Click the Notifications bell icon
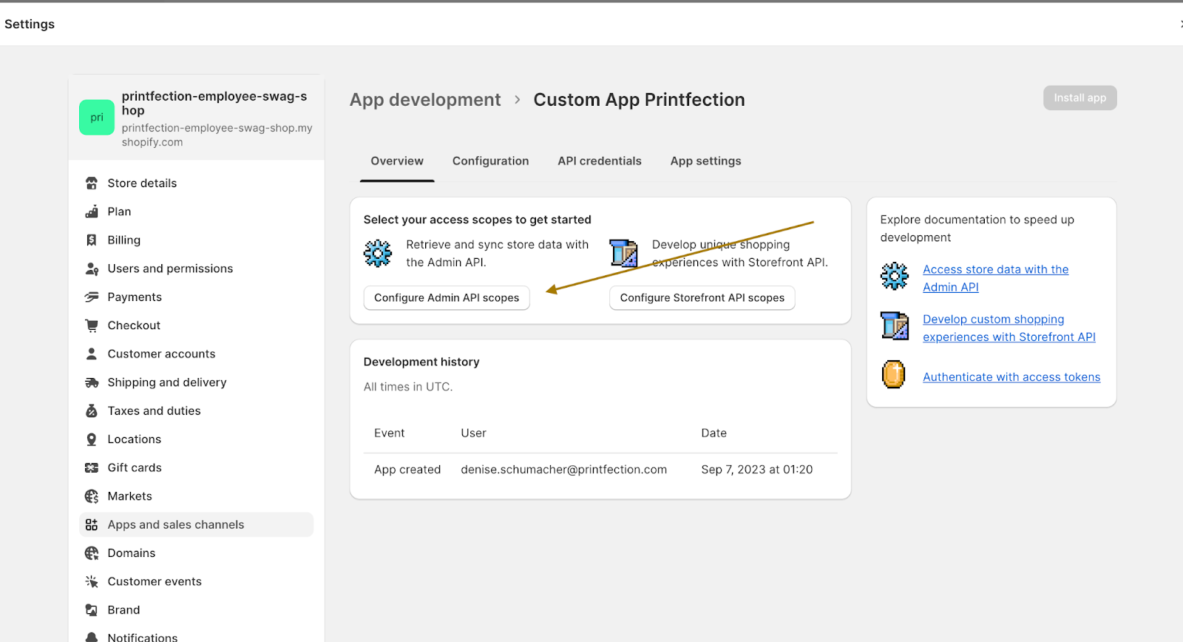Viewport: 1183px width, 642px height. coord(92,637)
